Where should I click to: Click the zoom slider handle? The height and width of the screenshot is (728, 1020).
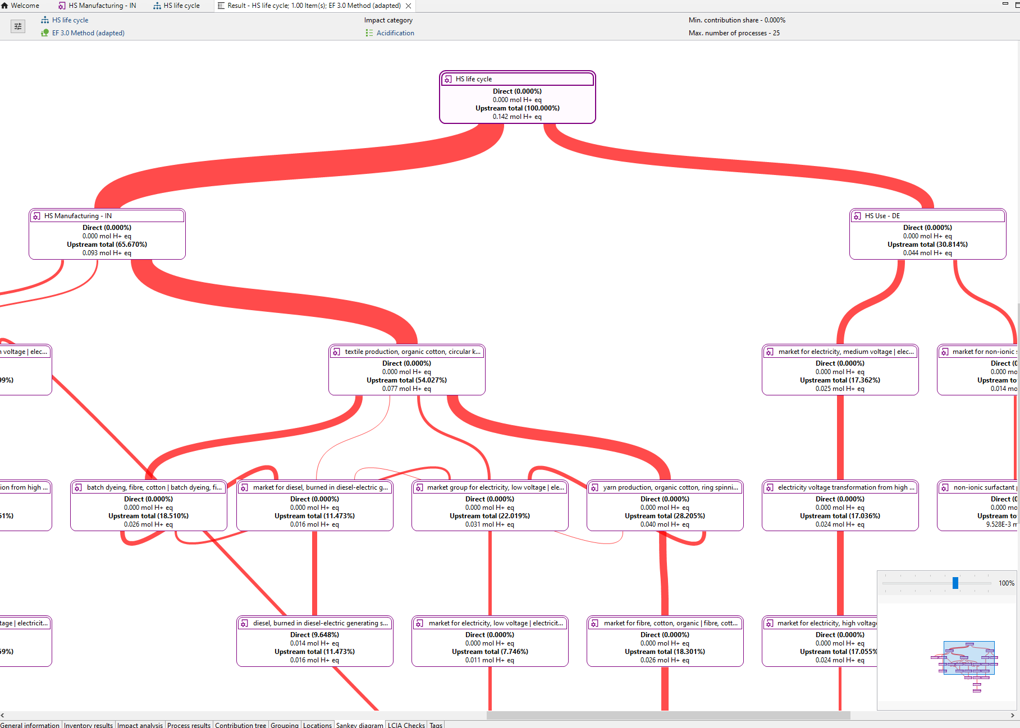click(955, 583)
